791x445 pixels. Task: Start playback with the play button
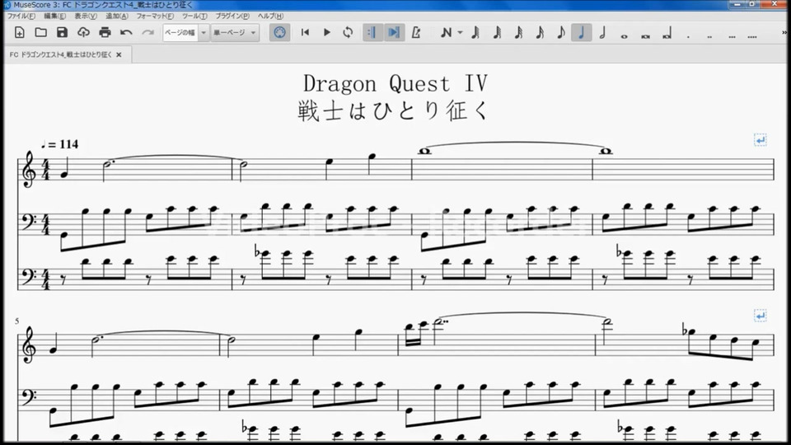tap(326, 33)
